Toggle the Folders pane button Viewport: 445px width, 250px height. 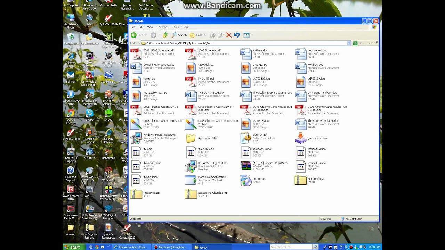pos(197,35)
